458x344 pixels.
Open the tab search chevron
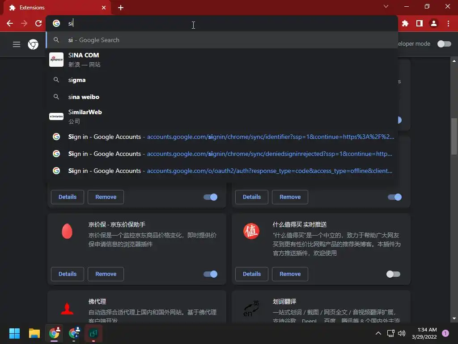386,6
